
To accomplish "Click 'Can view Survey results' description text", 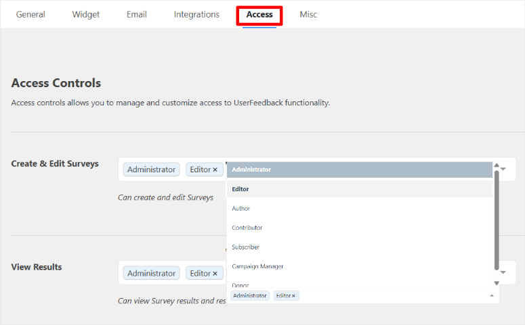I will [172, 301].
